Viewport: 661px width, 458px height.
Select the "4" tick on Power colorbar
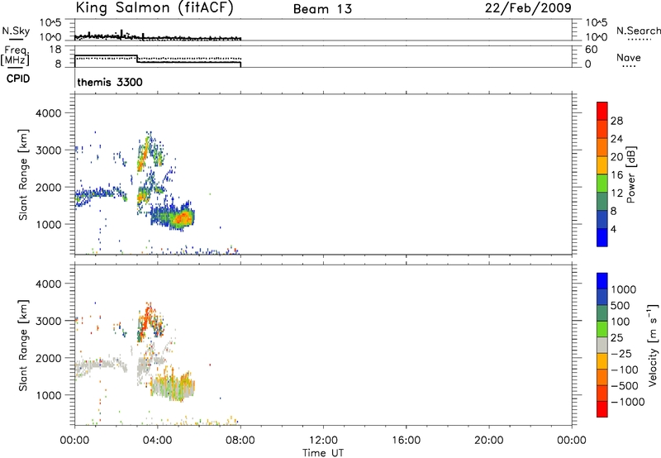point(613,229)
